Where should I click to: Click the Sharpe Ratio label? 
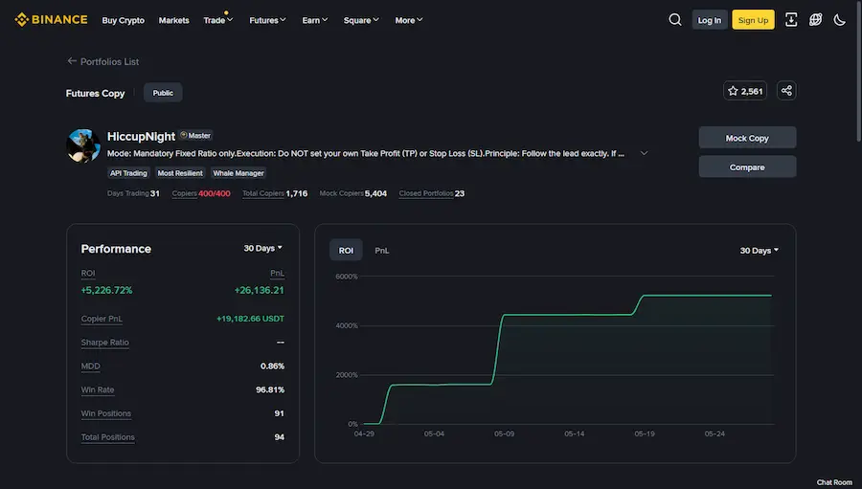105,343
